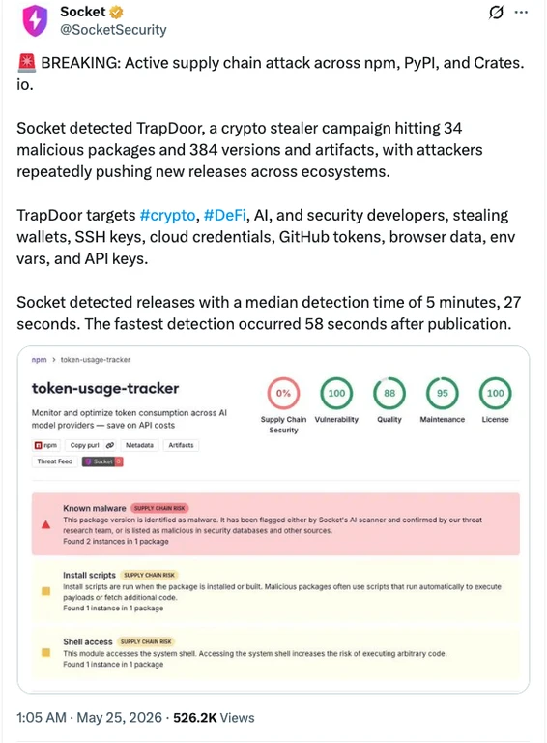Click the tweet timestamp 1:05 AM May 25, 2026
Viewport: 547px width, 743px height.
90,718
